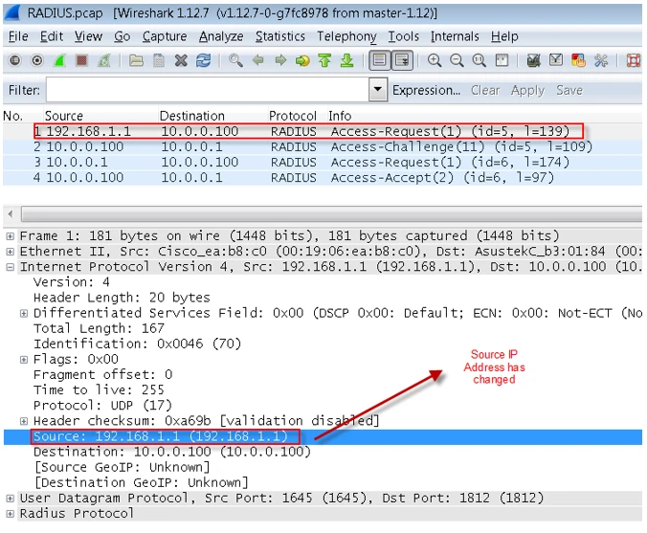
Task: Open the Telephony menu
Action: pos(346,36)
